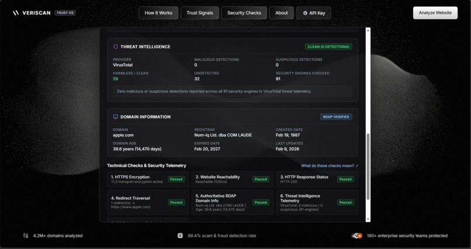
Task: Click the DOMAIN INFORMATION section title
Action: [x=146, y=117]
